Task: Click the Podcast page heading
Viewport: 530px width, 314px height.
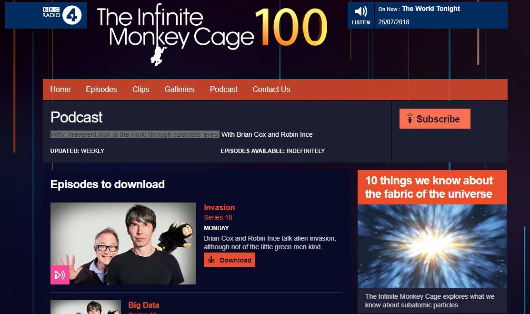Action: point(76,117)
